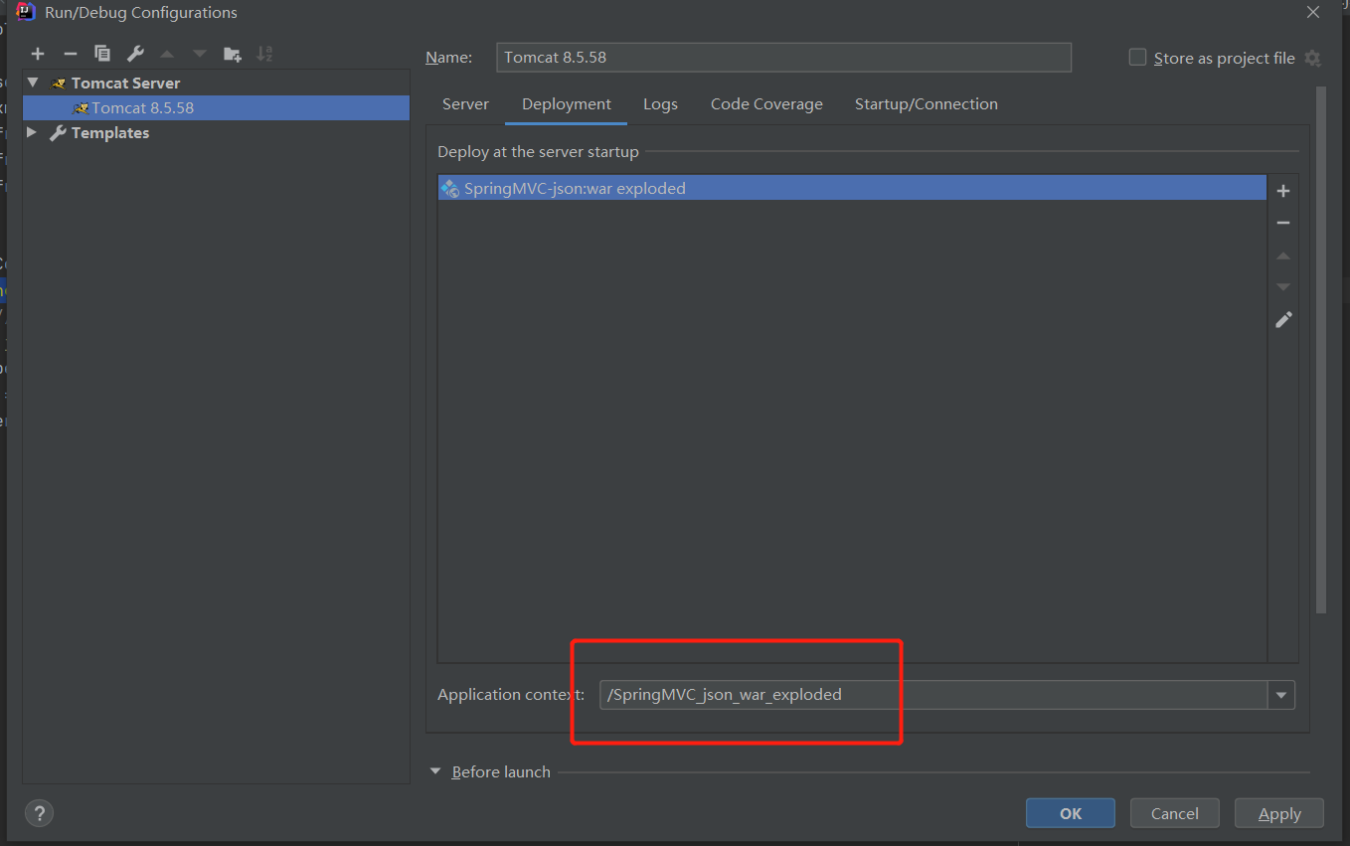This screenshot has height=846, width=1350.
Task: Sort configurations alphabetically
Action: tap(264, 54)
